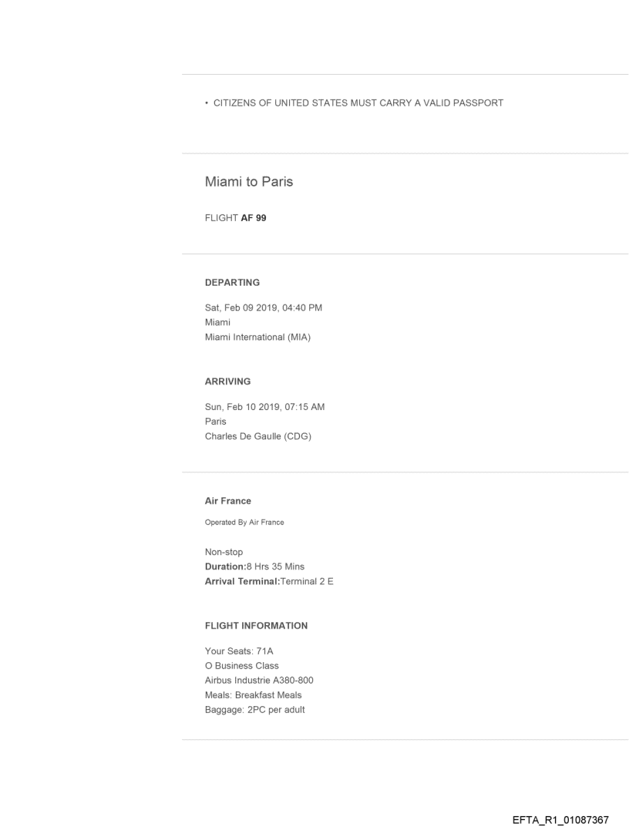Click the flight number AF 99
This screenshot has height=827, width=629.
[x=236, y=218]
